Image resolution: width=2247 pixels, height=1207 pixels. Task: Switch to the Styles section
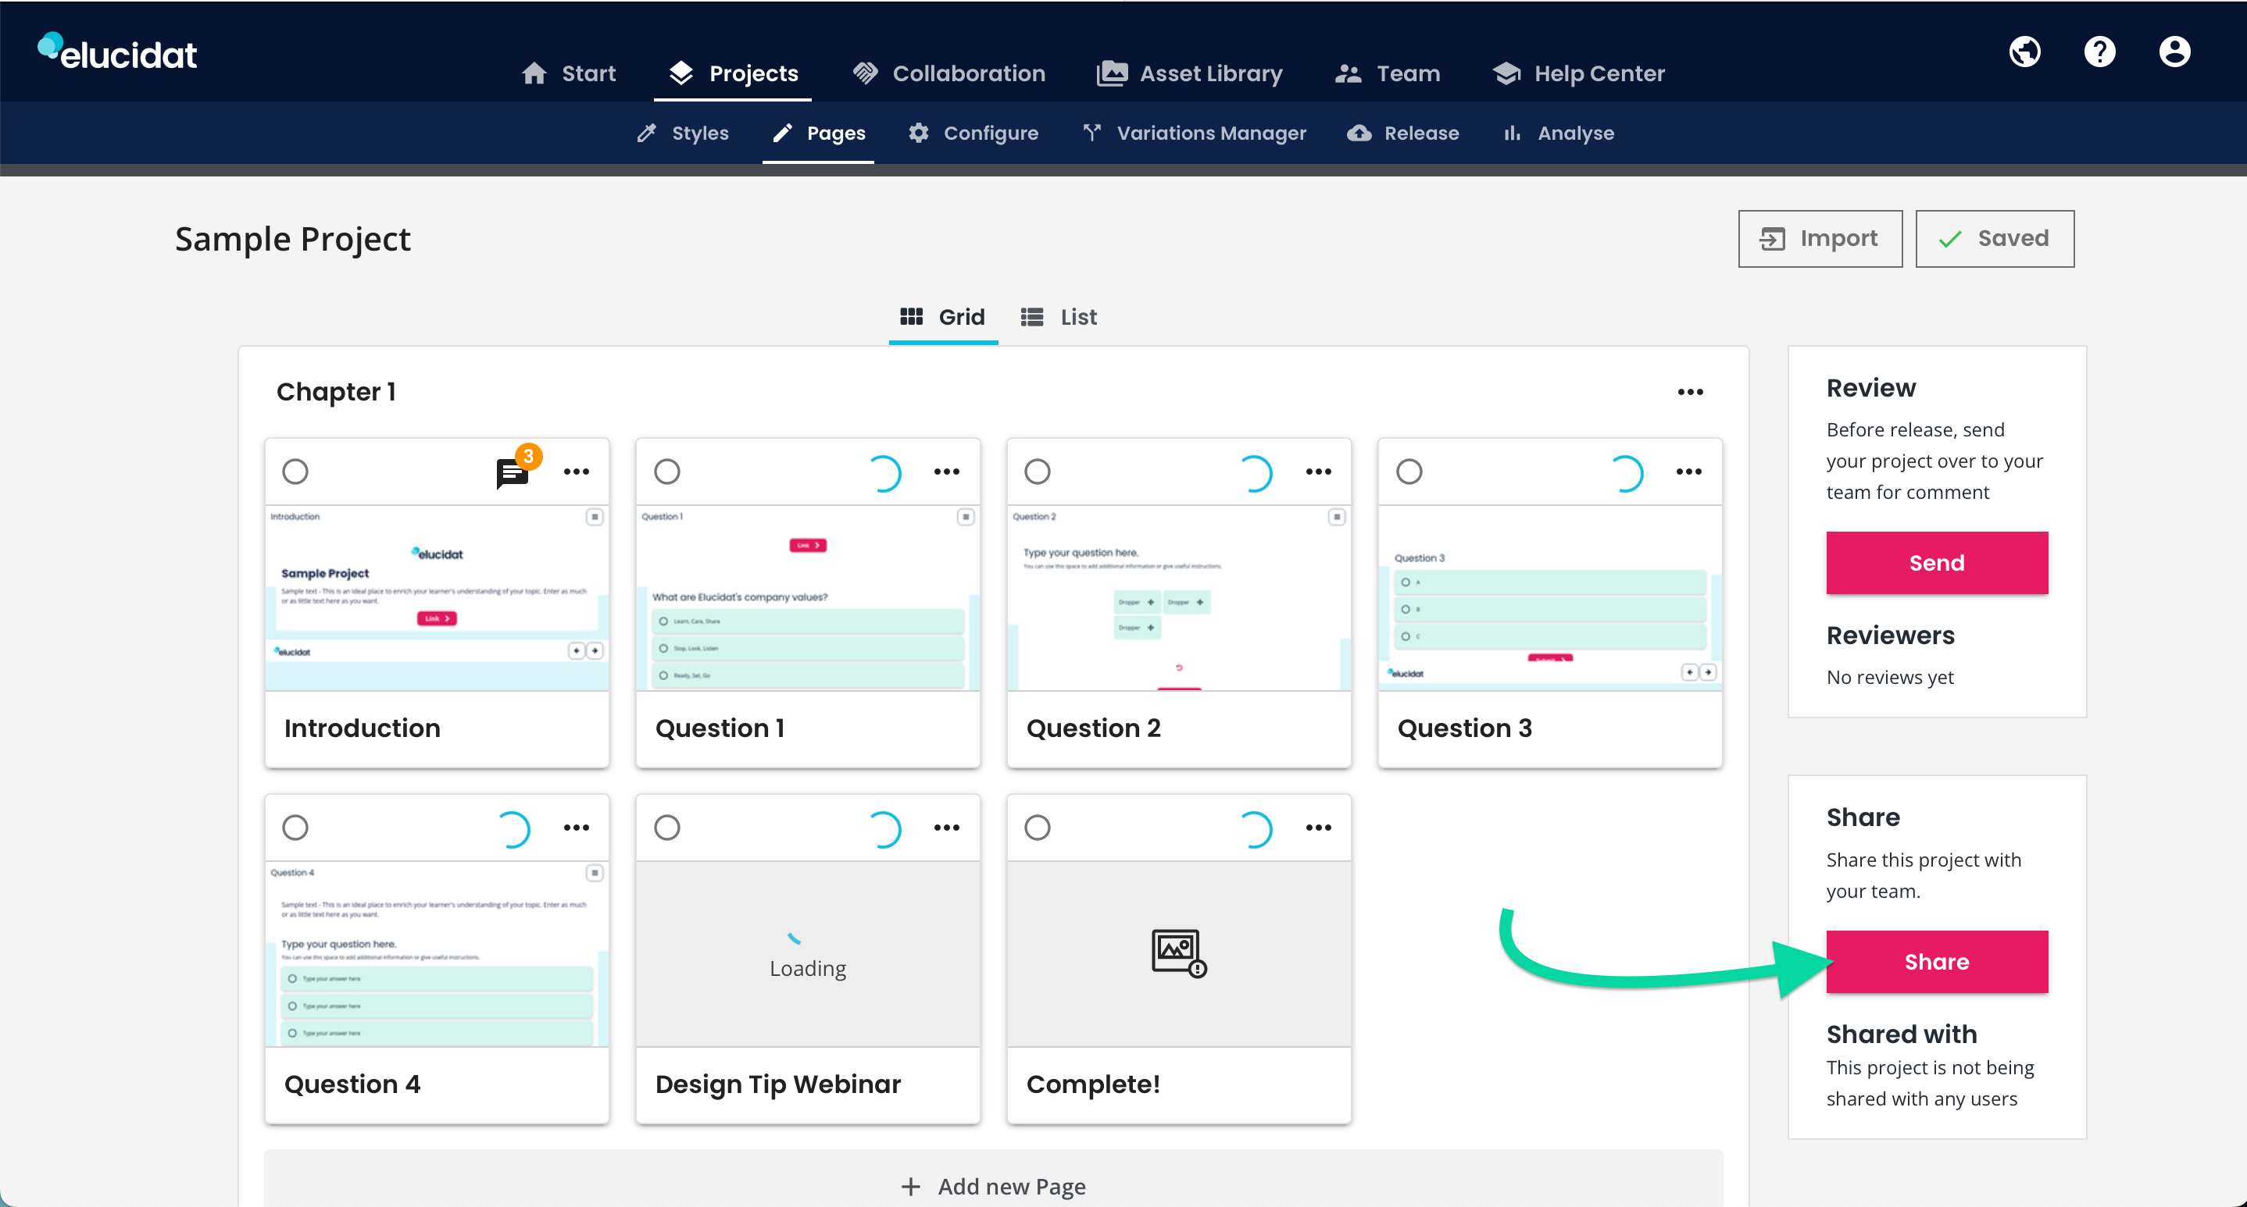point(682,134)
